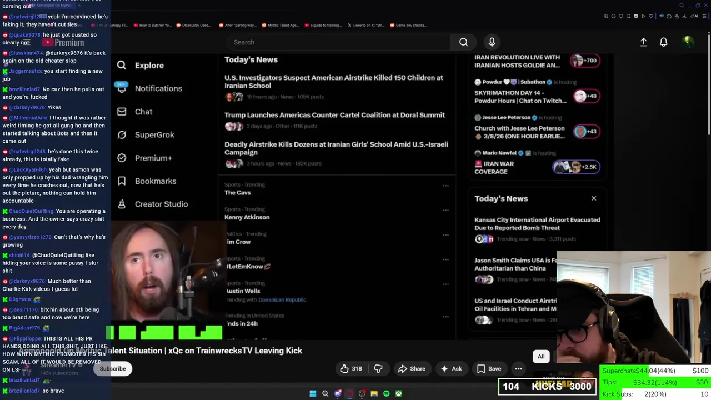Close the Today's News panel
This screenshot has width=711, height=400.
594,198
